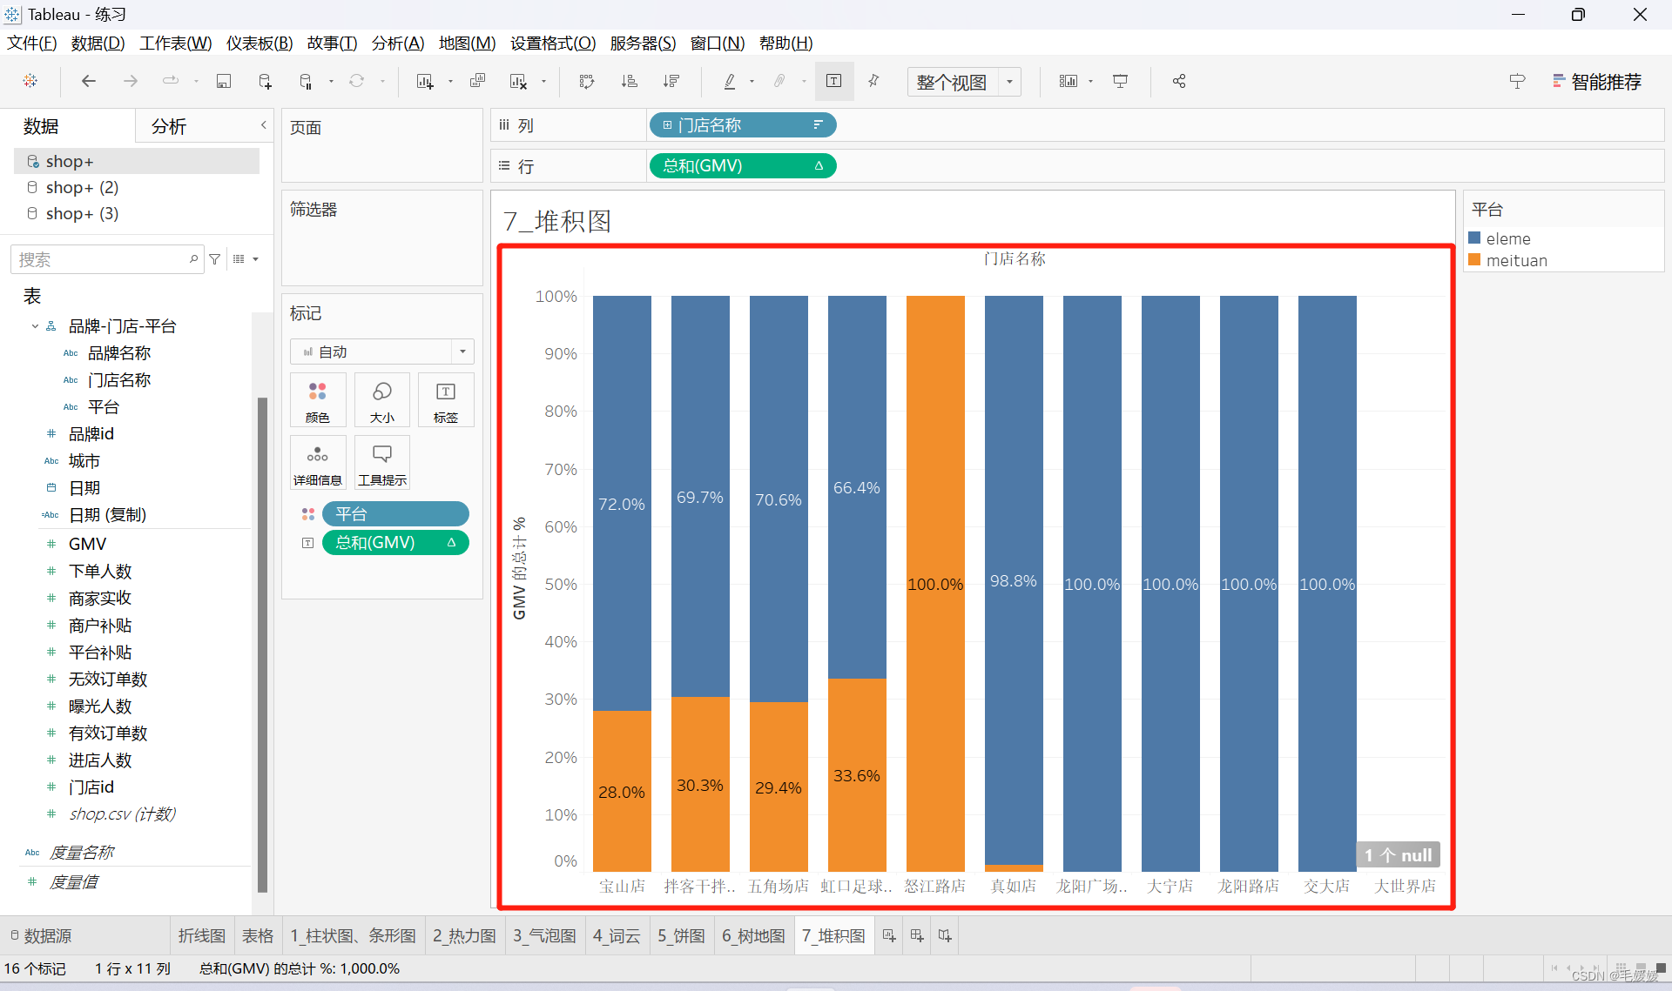Click the new story tab icon
The image size is (1672, 991).
[945, 936]
